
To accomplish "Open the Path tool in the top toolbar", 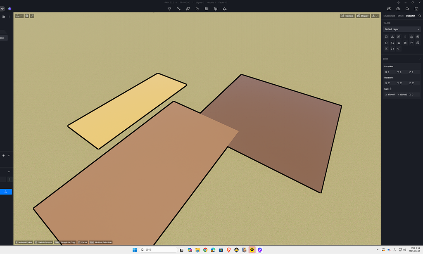I will 178,9.
